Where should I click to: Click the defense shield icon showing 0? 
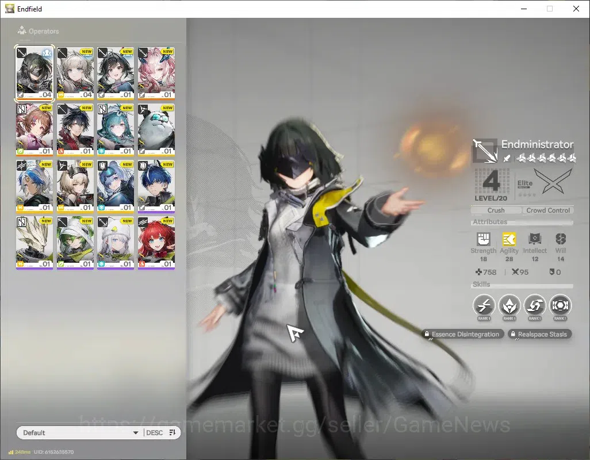[x=551, y=272]
